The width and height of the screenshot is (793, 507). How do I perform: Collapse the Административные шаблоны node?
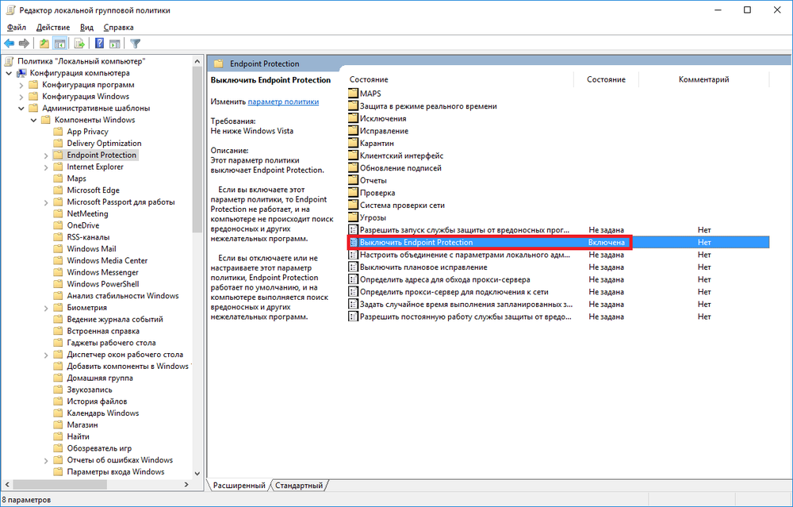coord(22,109)
